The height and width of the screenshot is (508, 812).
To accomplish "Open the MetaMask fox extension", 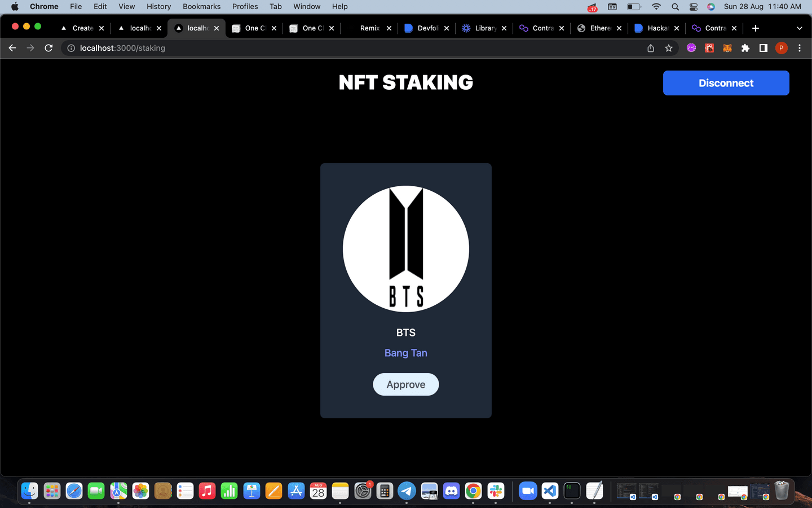I will coord(727,48).
